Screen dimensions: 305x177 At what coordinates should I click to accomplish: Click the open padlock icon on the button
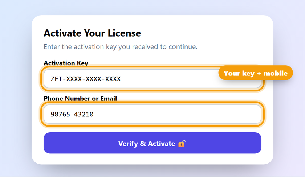pyautogui.click(x=182, y=144)
